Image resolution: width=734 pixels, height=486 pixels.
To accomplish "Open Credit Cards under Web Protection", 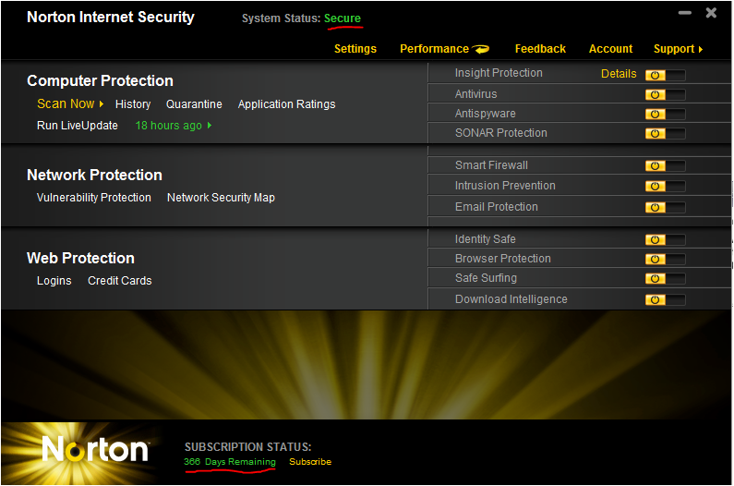I will point(120,280).
